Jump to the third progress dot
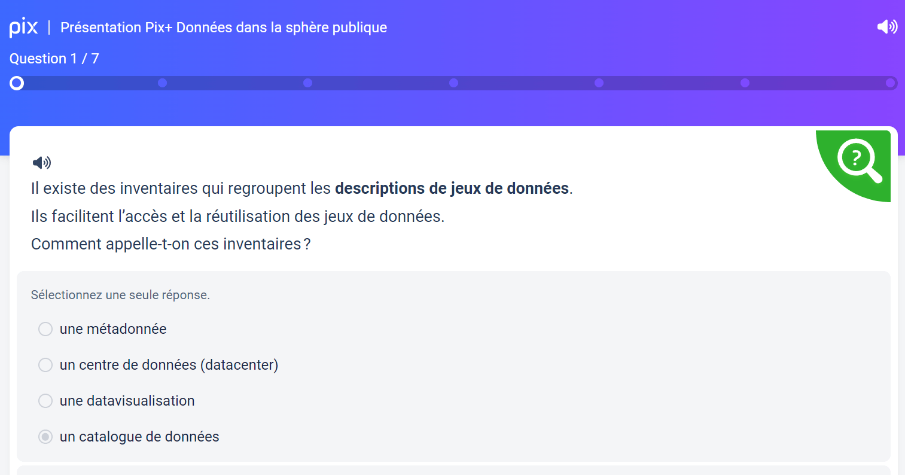 307,83
